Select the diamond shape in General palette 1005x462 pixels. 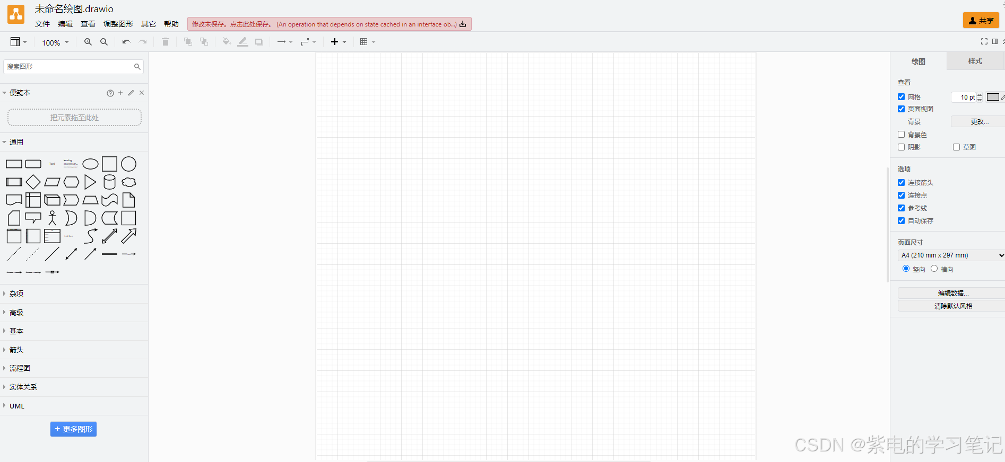(33, 182)
